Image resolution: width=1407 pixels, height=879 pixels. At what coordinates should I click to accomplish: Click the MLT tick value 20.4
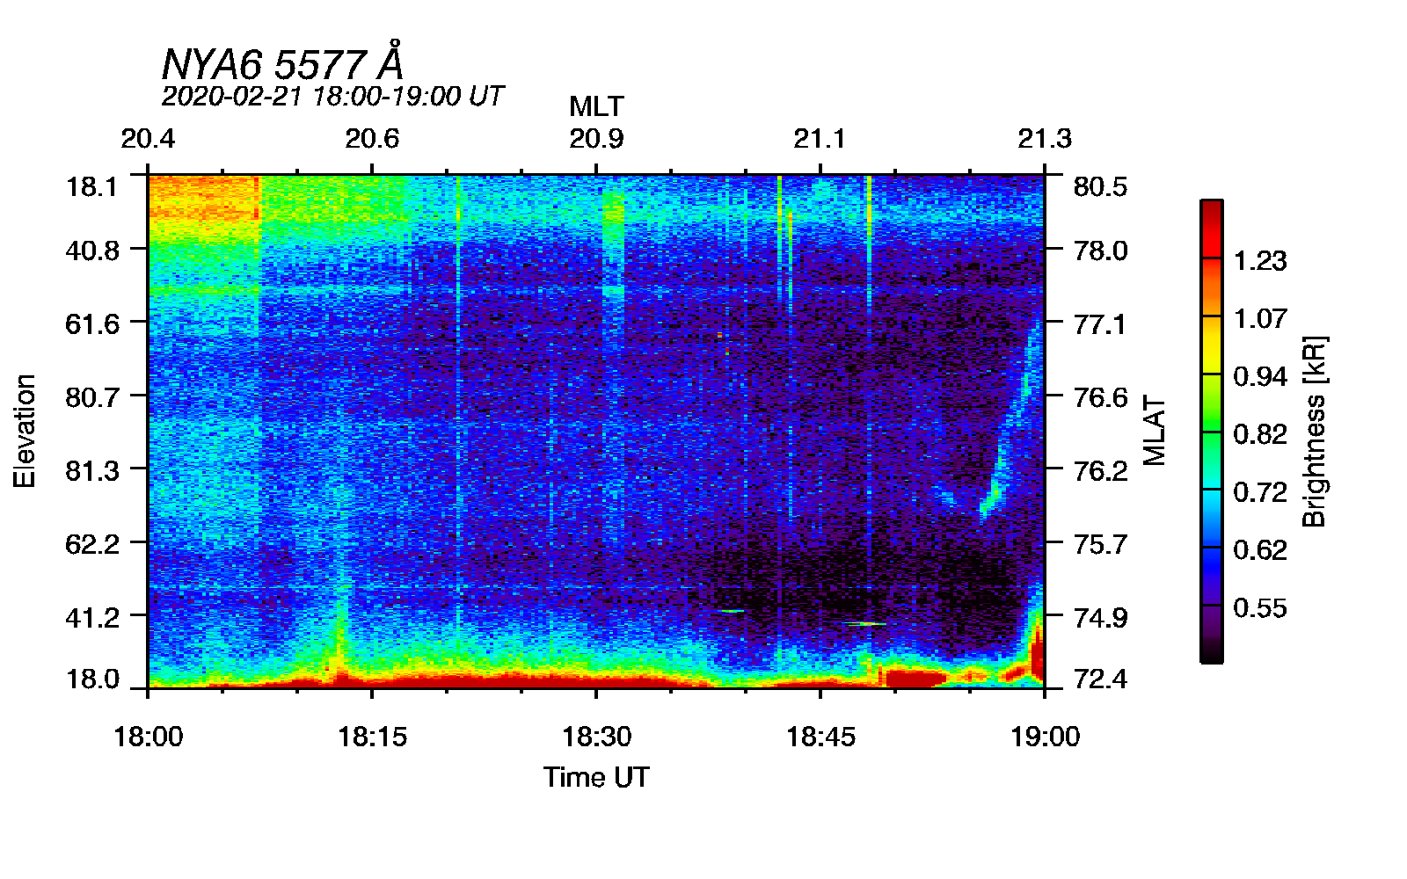pos(148,139)
